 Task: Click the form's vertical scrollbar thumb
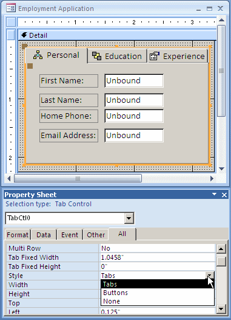[221, 71]
